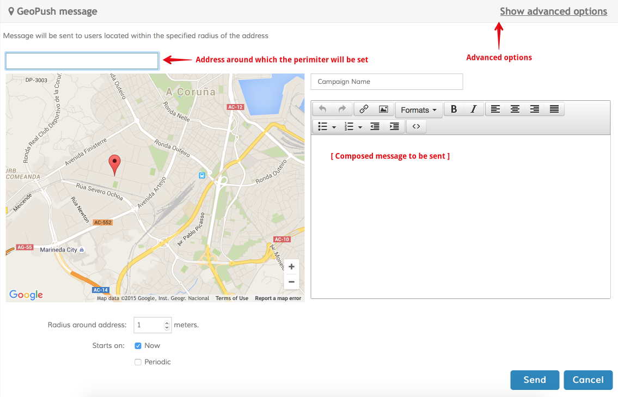Click the redo arrow in editor toolbar
The image size is (618, 397).
point(342,109)
